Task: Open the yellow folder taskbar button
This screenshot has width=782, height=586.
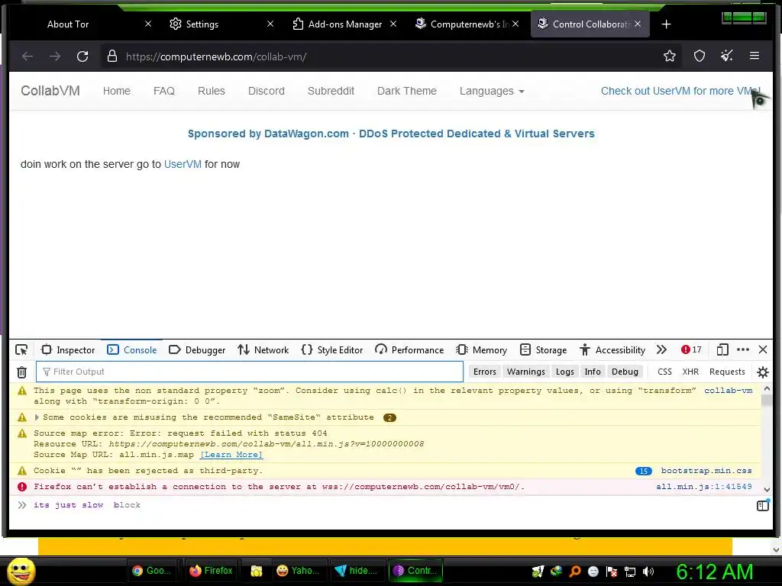Action: (256, 571)
